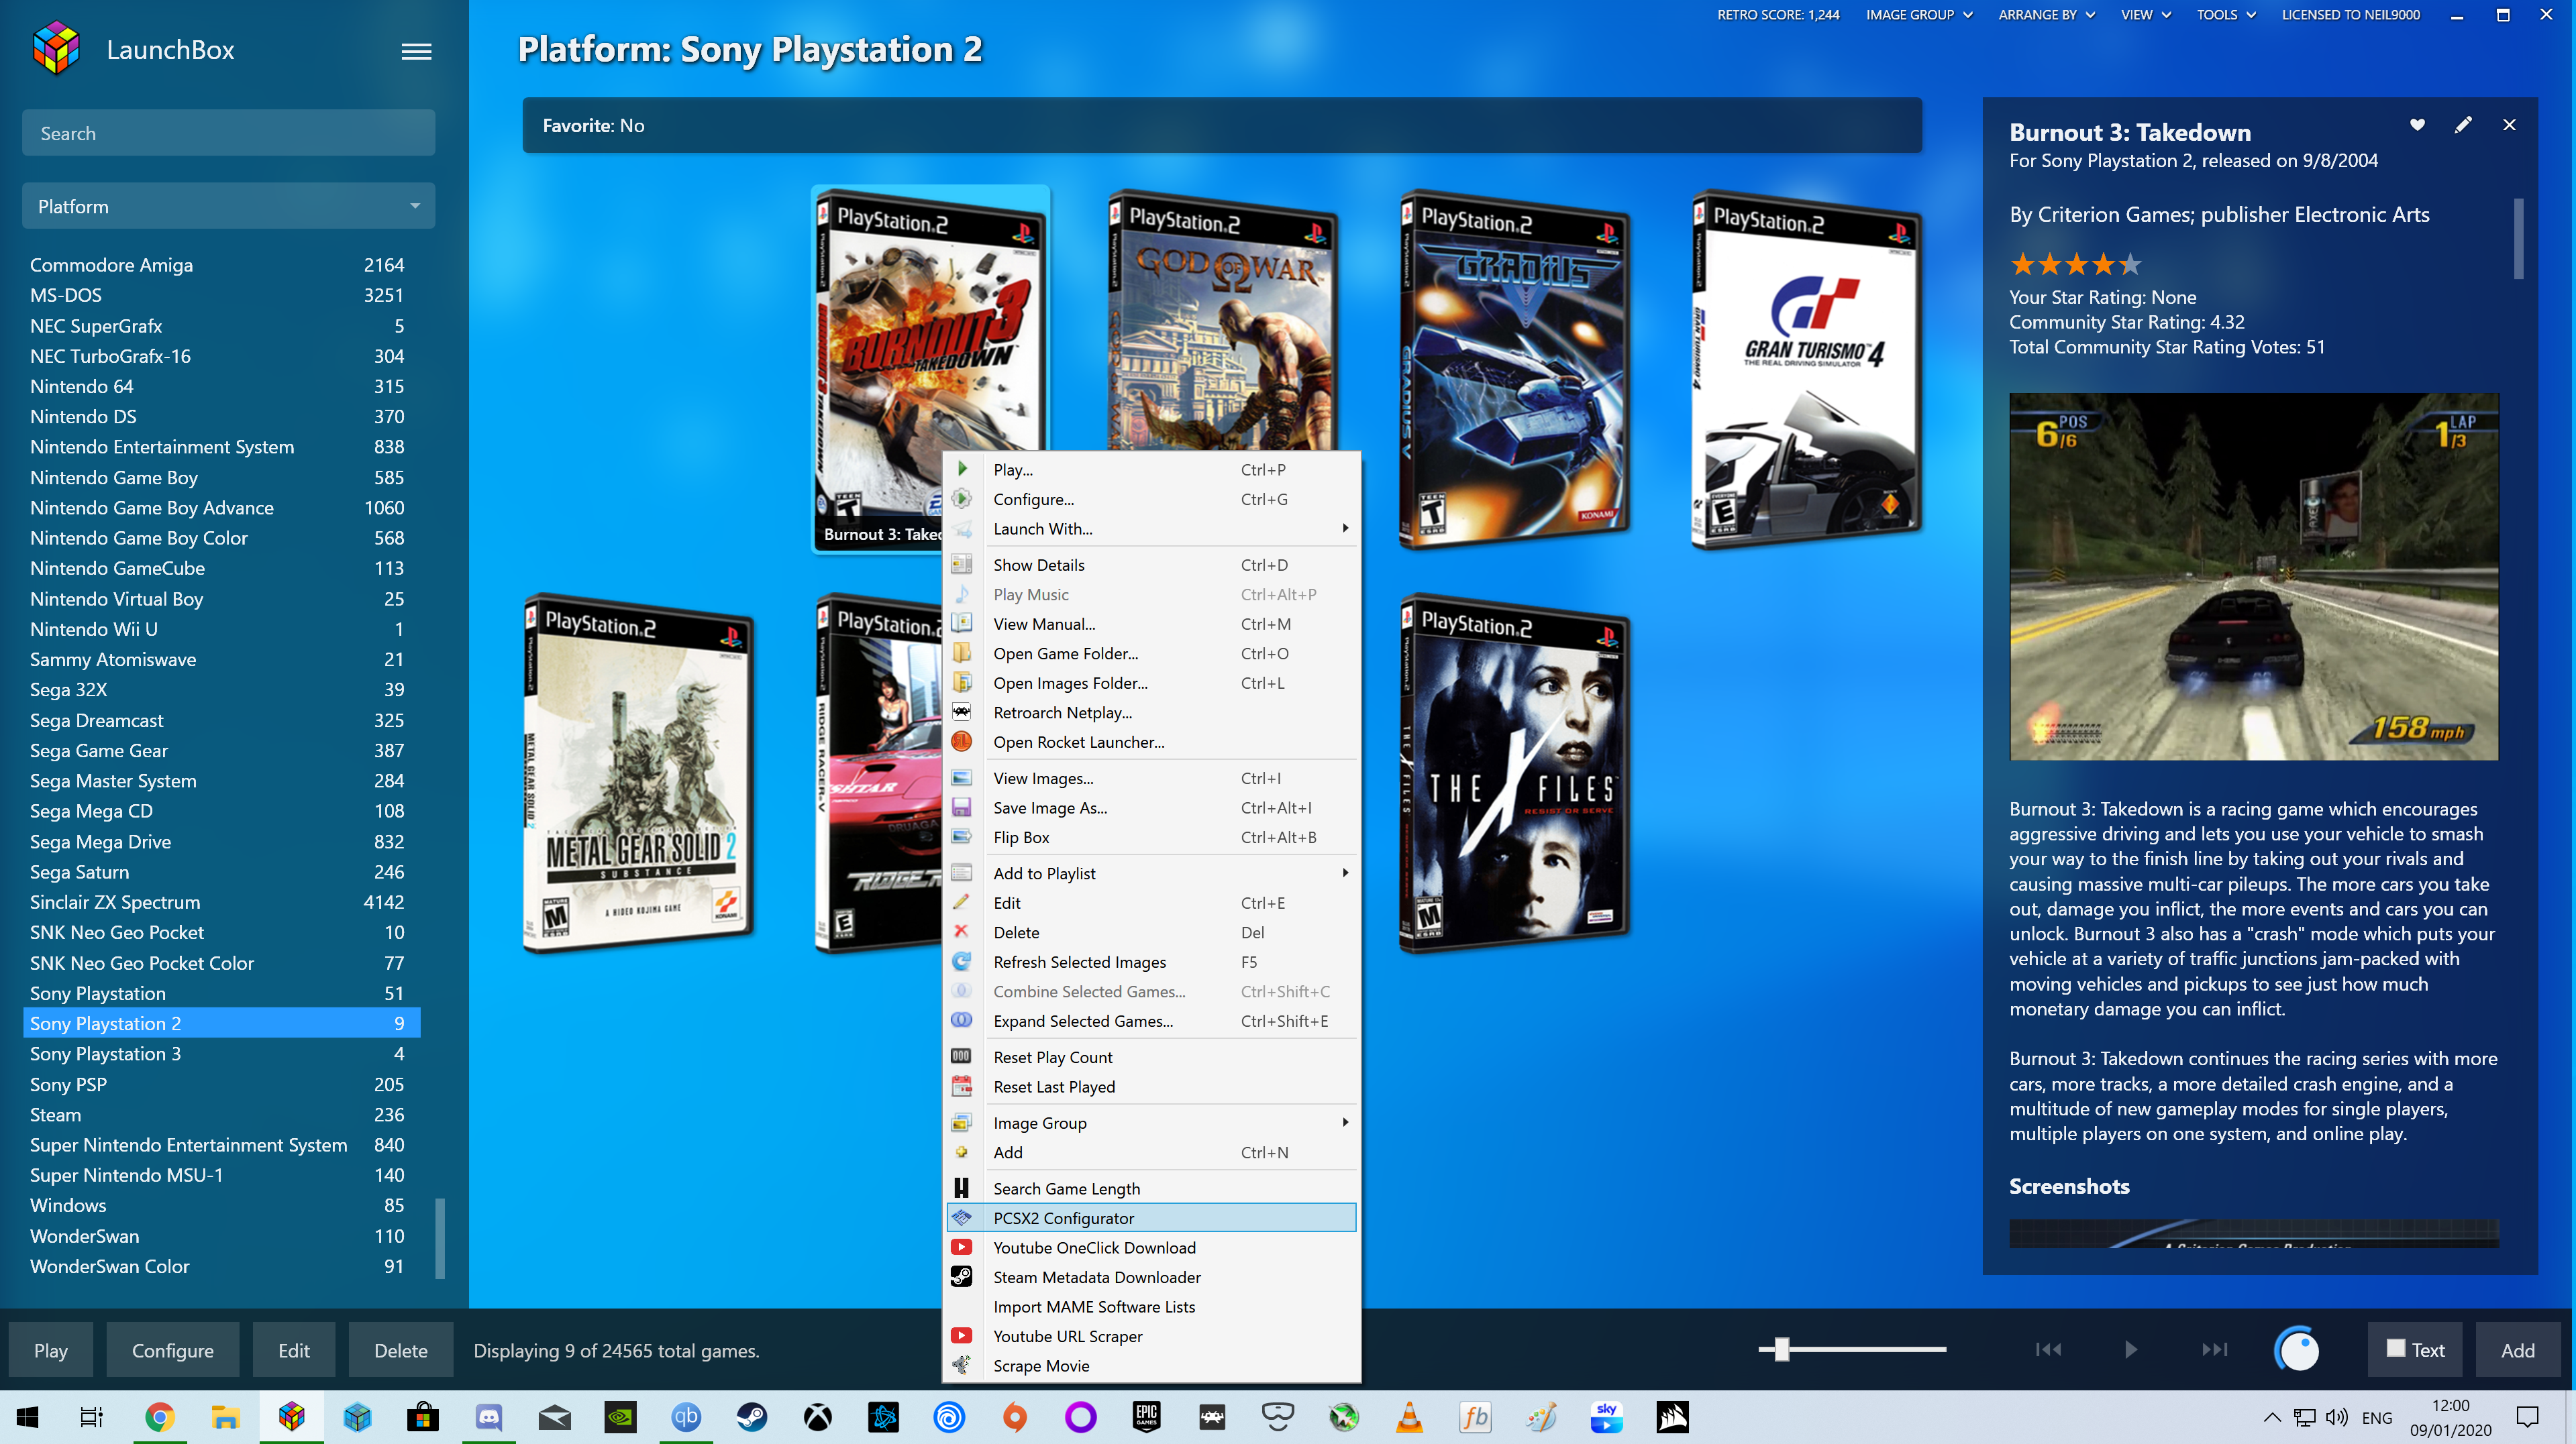Click the LaunchBox cube logo
The width and height of the screenshot is (2576, 1444).
pos(56,48)
